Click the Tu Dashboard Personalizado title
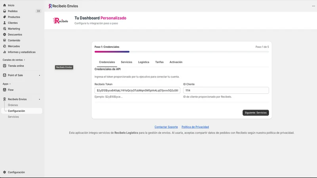 100,18
